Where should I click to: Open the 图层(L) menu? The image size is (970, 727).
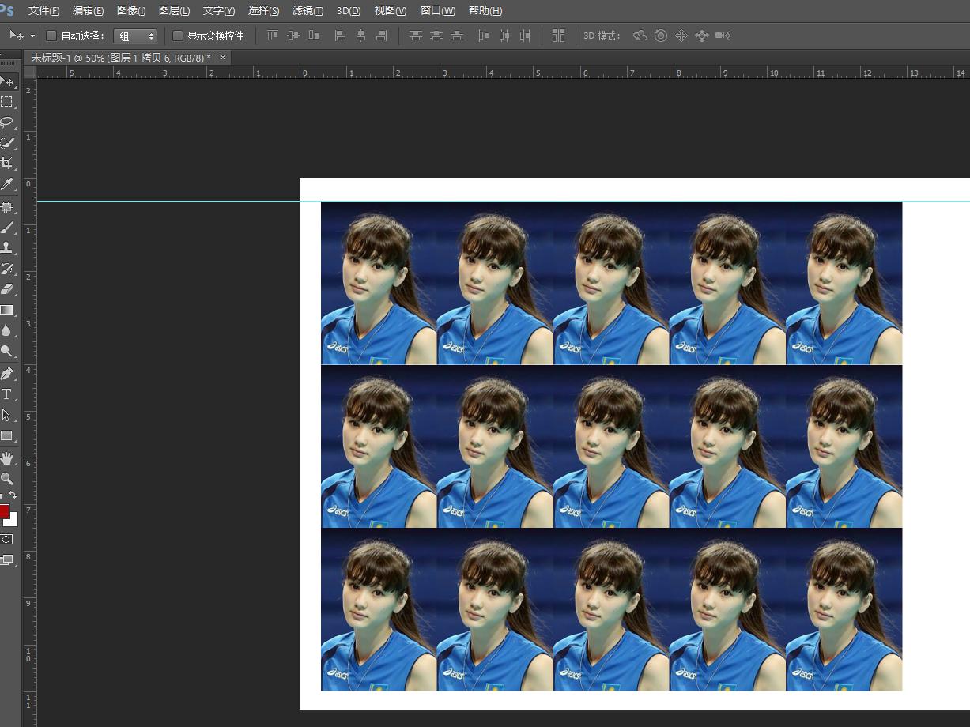tap(174, 11)
